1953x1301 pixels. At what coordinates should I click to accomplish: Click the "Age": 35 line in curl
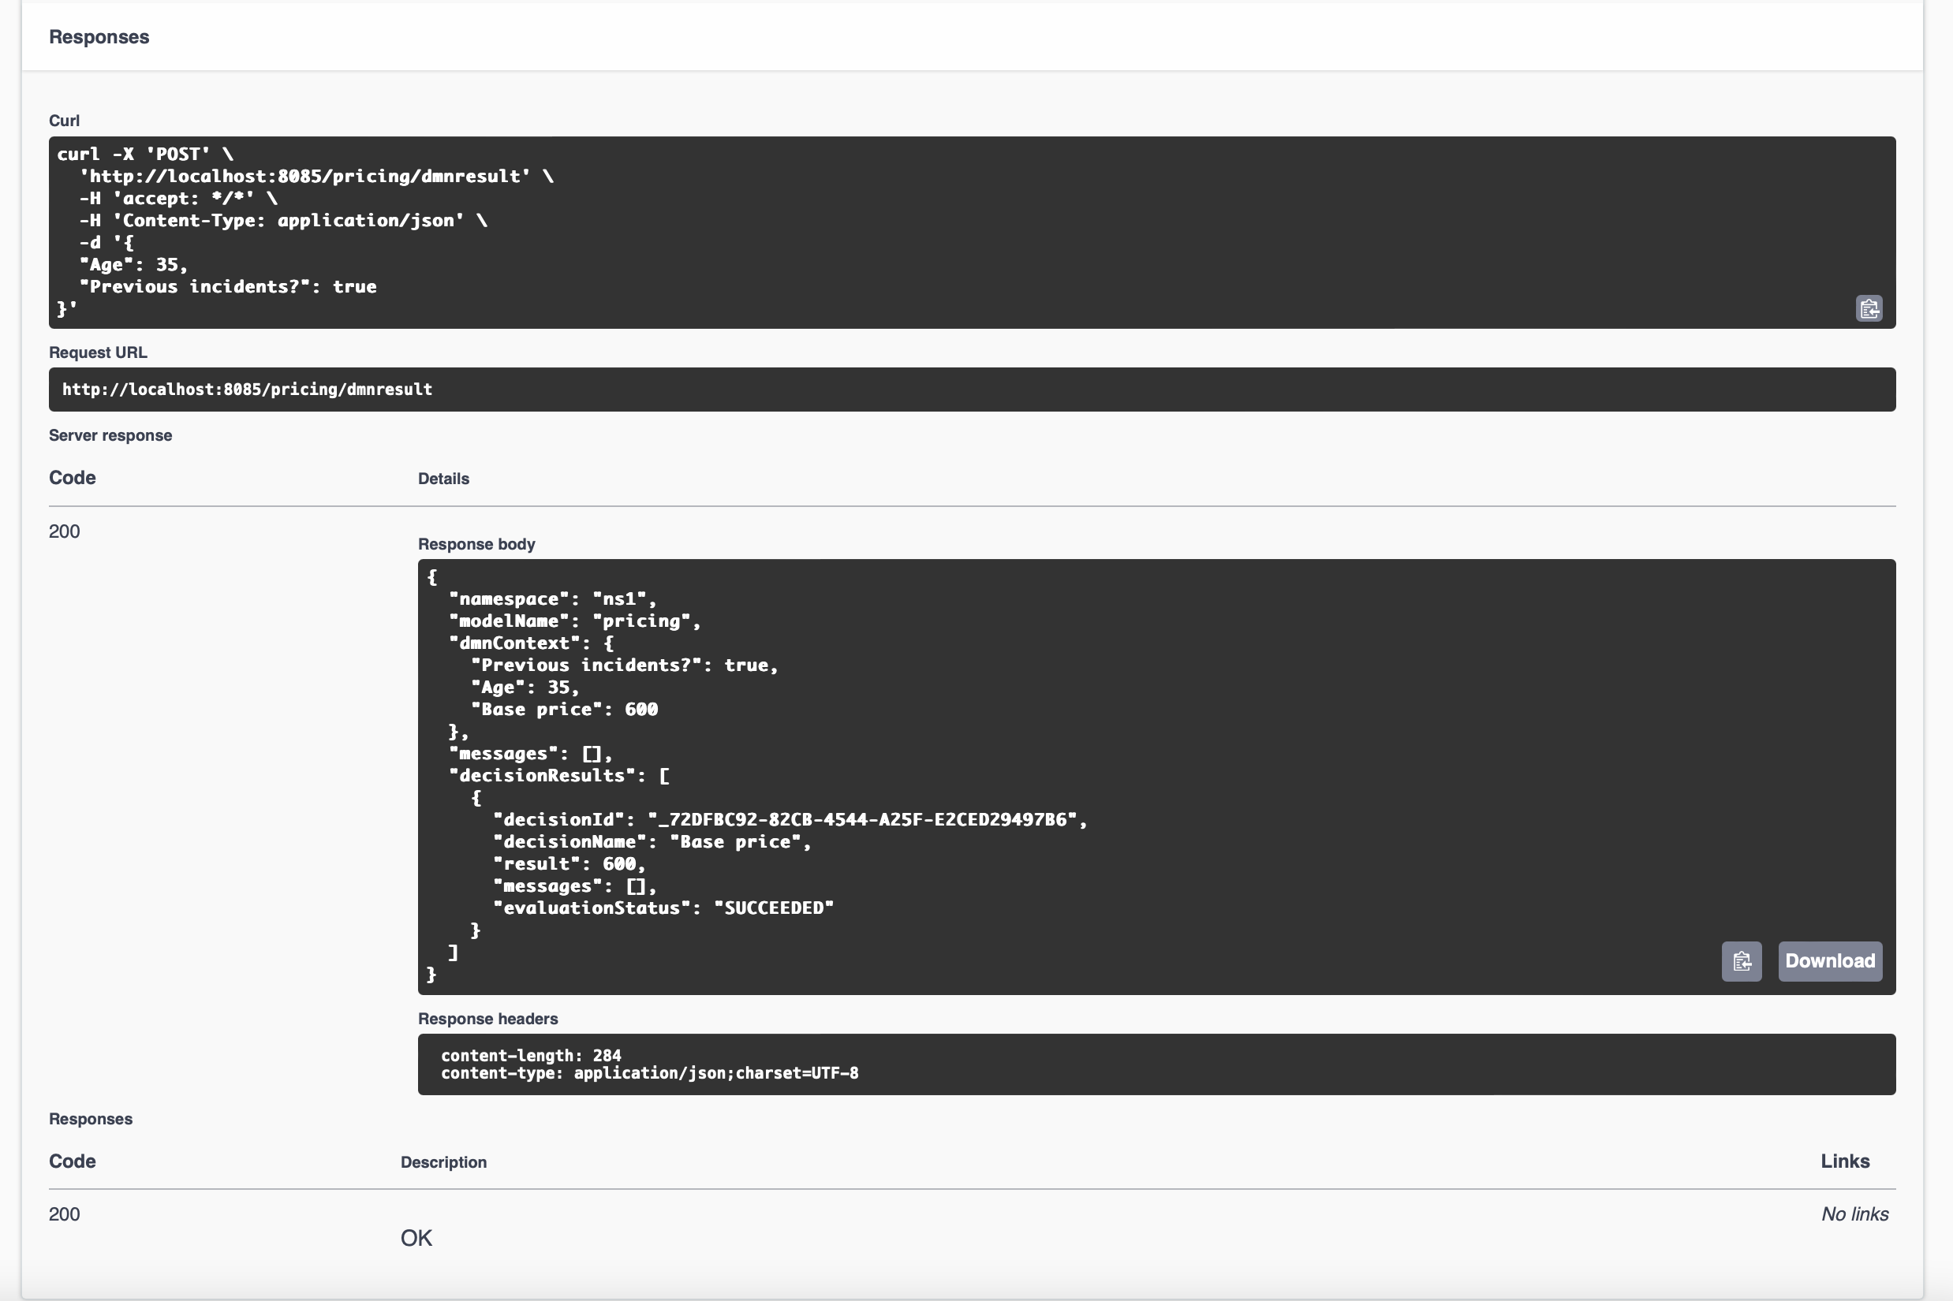133,265
